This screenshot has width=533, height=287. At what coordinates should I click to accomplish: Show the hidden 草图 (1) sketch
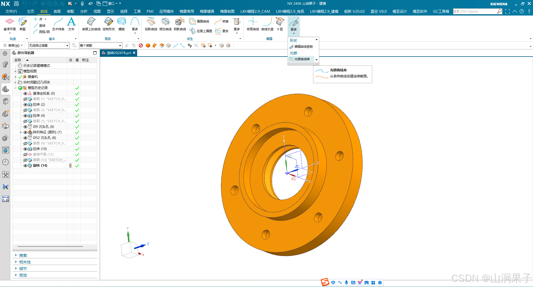pos(25,99)
